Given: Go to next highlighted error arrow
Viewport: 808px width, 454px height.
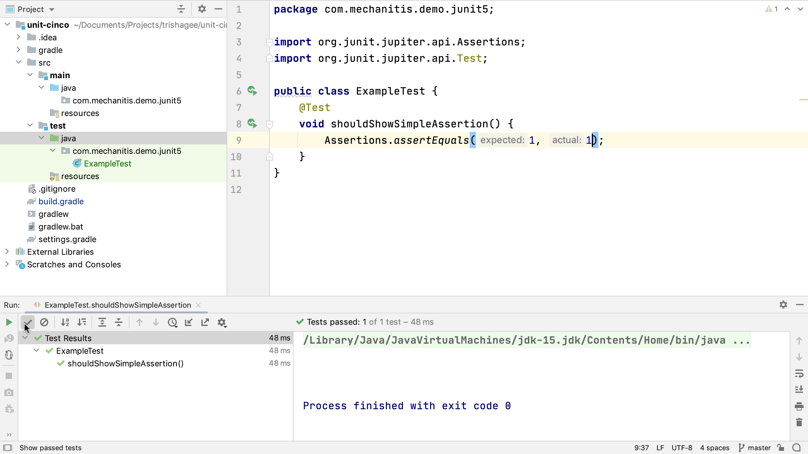Looking at the screenshot, I should coord(800,9).
